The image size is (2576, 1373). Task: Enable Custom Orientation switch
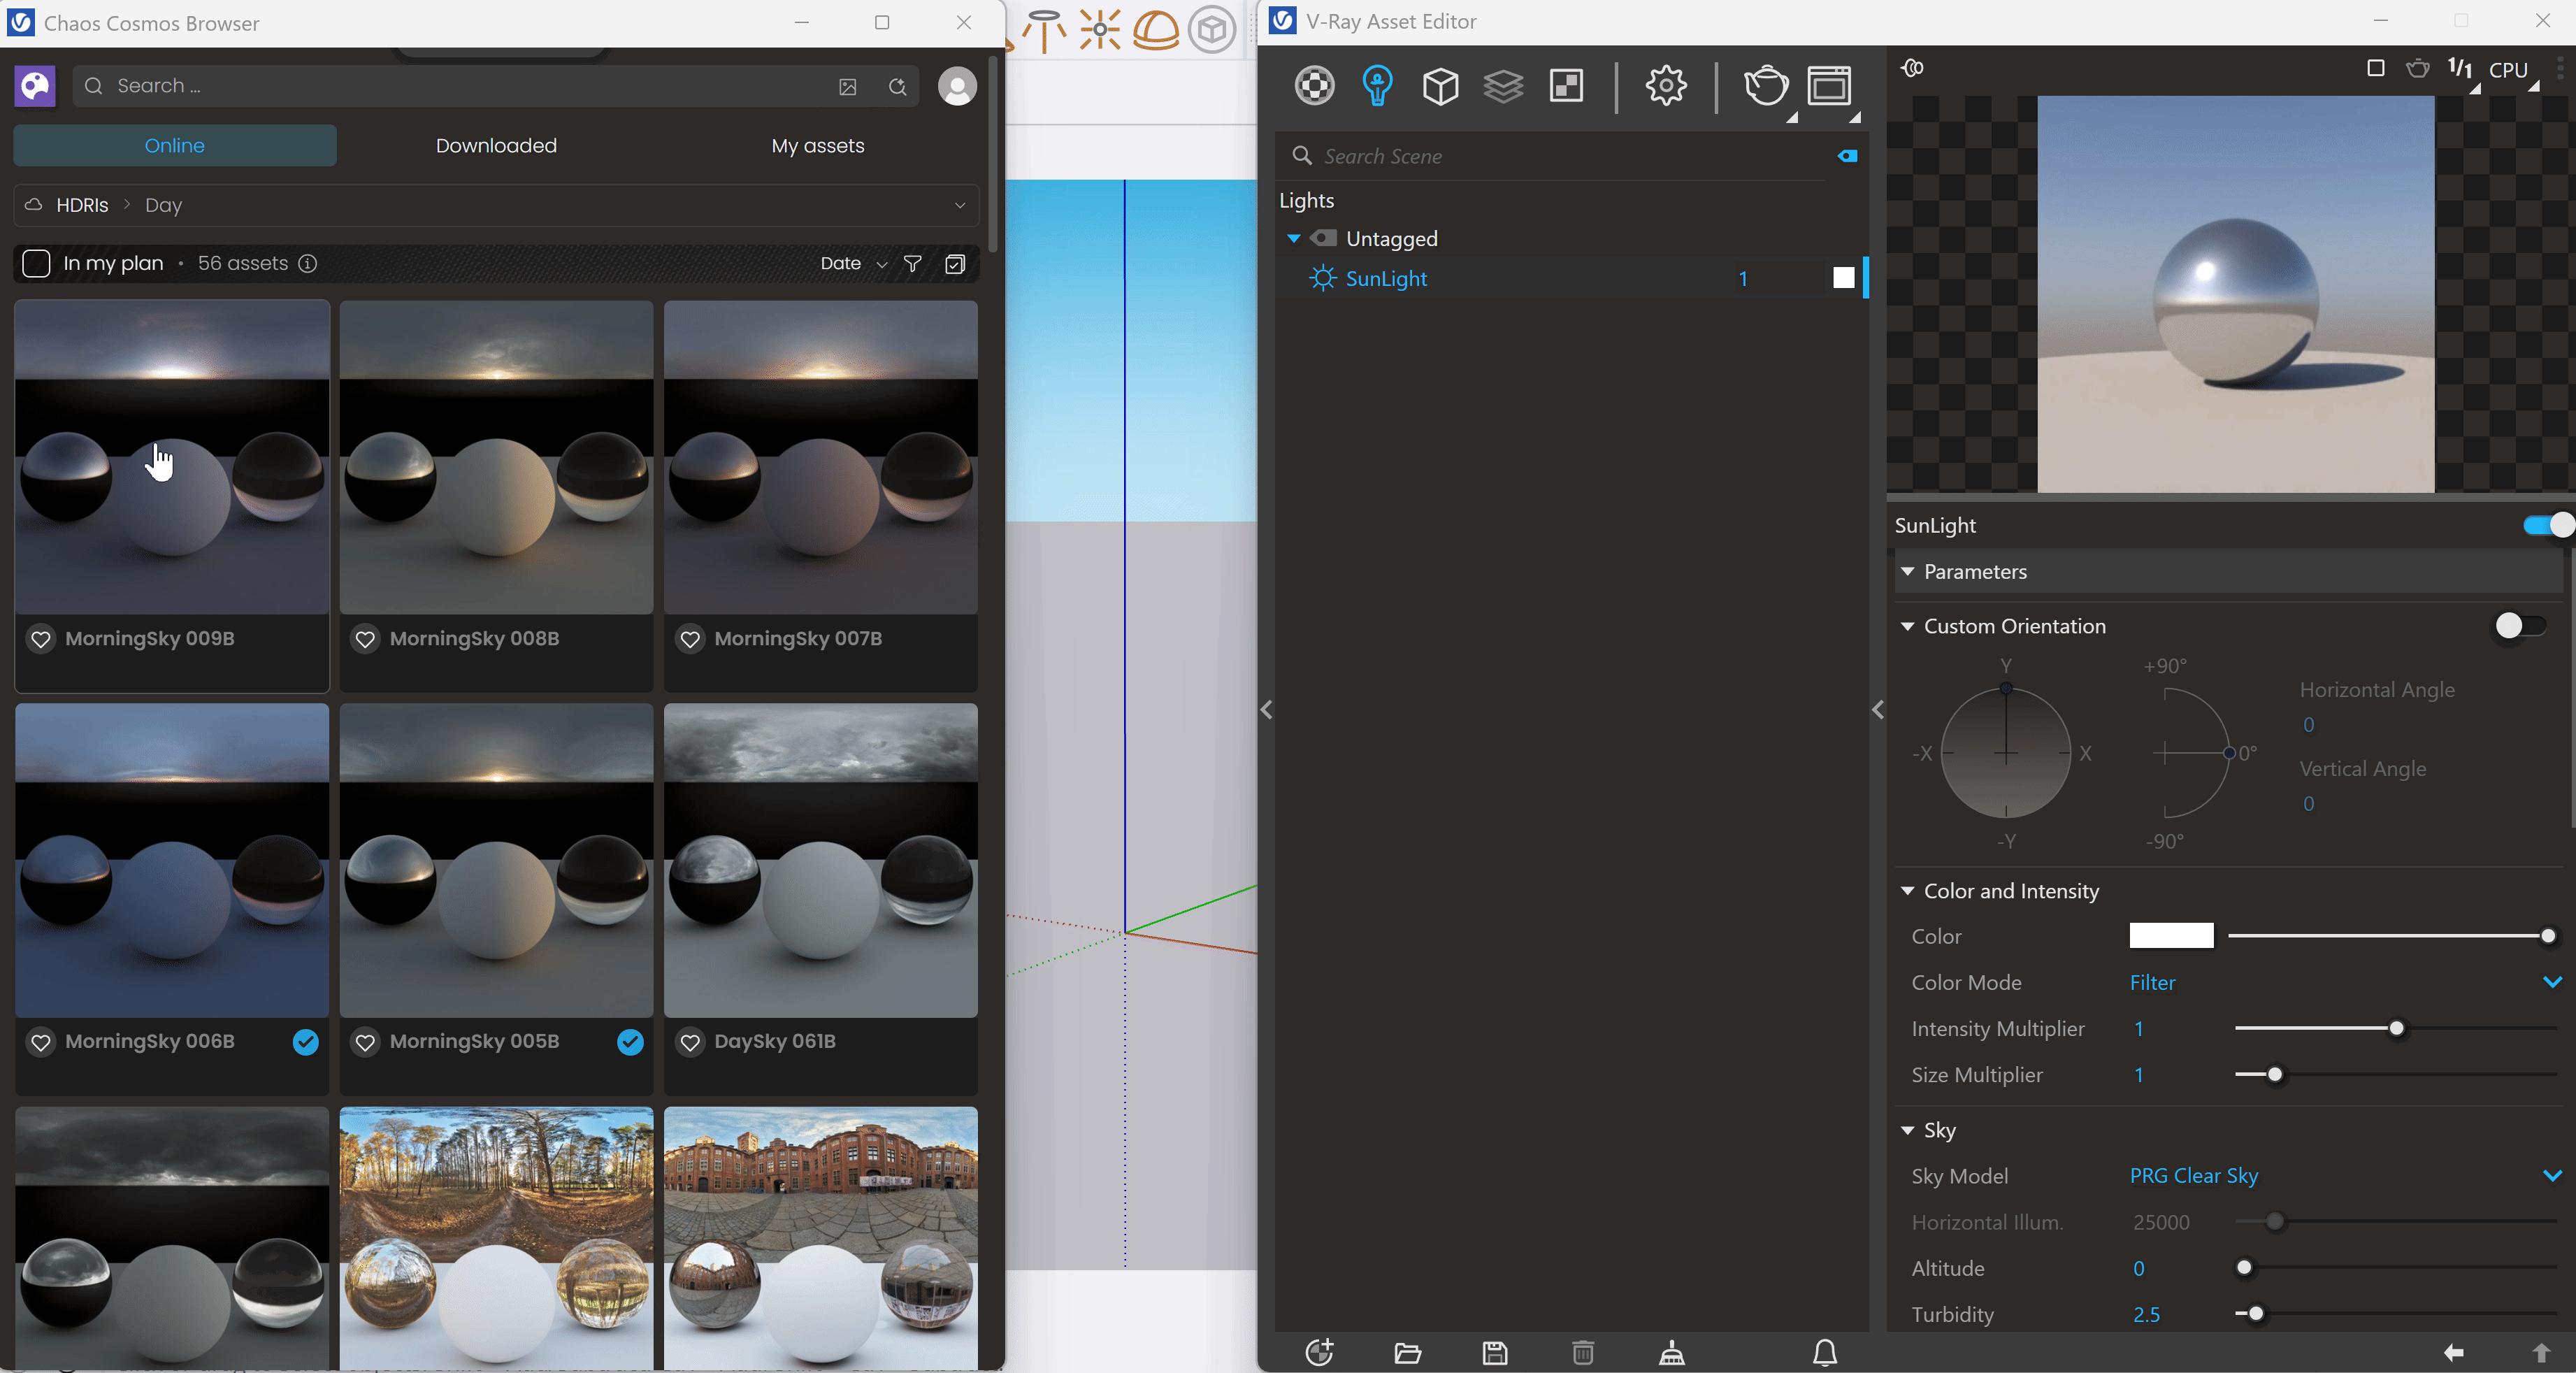click(x=2520, y=626)
